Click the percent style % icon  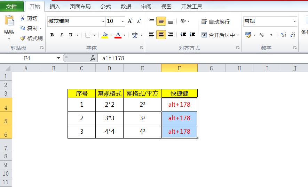pyautogui.click(x=261, y=35)
